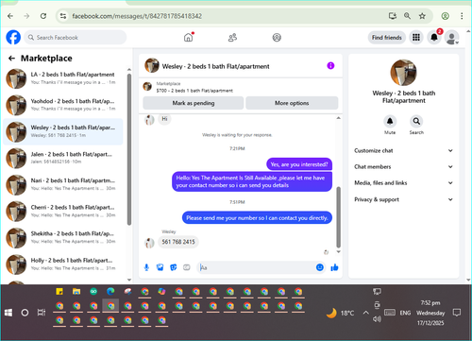The height and width of the screenshot is (341, 472).
Task: Click the large Wesley listing thumbnail in right panel
Action: click(403, 73)
